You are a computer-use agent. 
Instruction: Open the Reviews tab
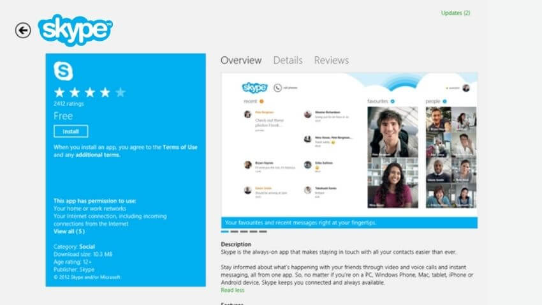point(331,61)
